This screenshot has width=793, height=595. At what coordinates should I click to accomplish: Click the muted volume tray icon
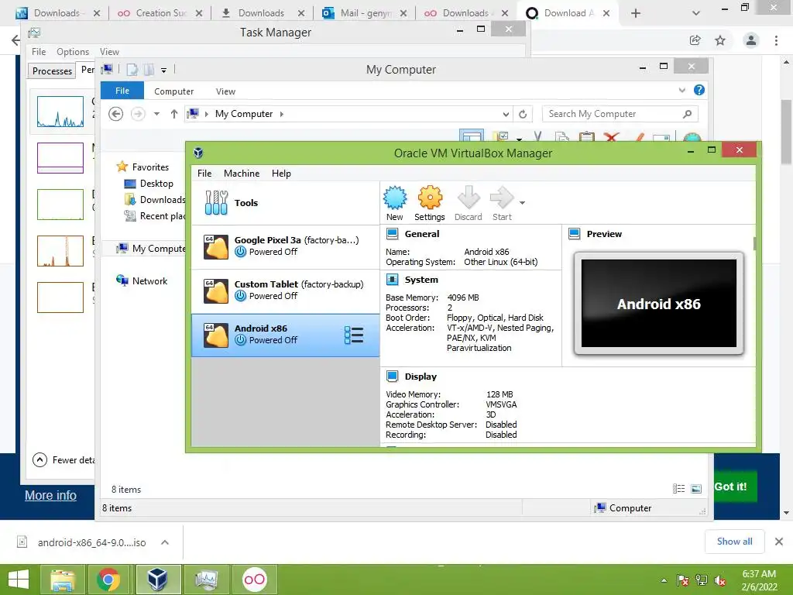pyautogui.click(x=719, y=580)
